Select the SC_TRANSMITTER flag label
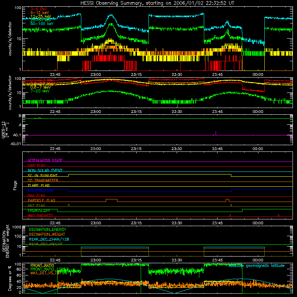The height and width of the screenshot is (297, 297). [x=43, y=180]
